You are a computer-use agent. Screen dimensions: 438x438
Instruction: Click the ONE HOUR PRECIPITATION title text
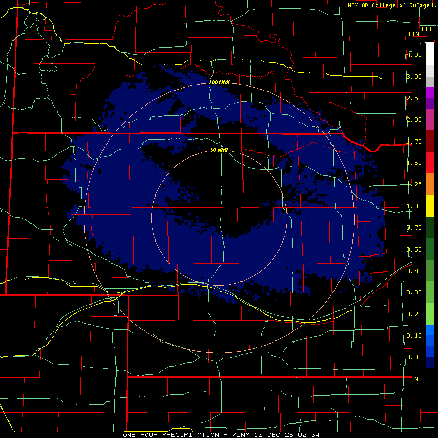coord(171,435)
